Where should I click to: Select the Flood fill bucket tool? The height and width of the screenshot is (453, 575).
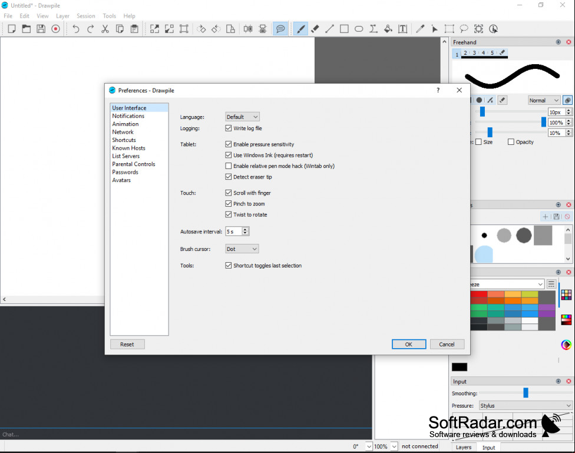click(388, 29)
